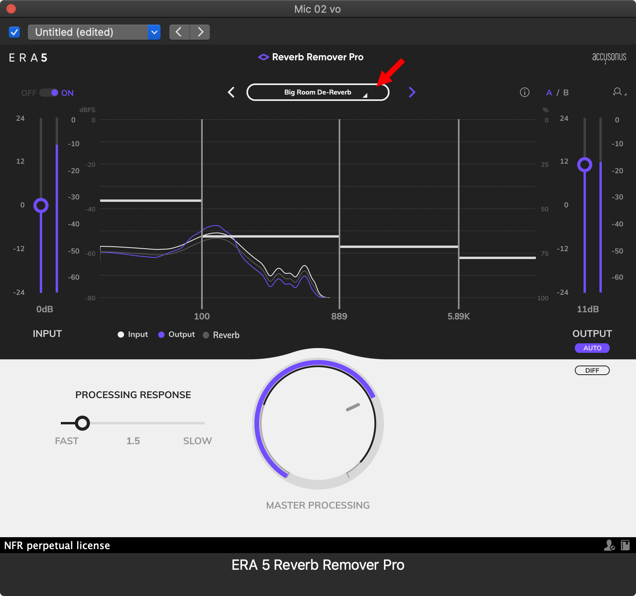Select next preset with purple right chevron
The width and height of the screenshot is (636, 596).
tap(412, 92)
